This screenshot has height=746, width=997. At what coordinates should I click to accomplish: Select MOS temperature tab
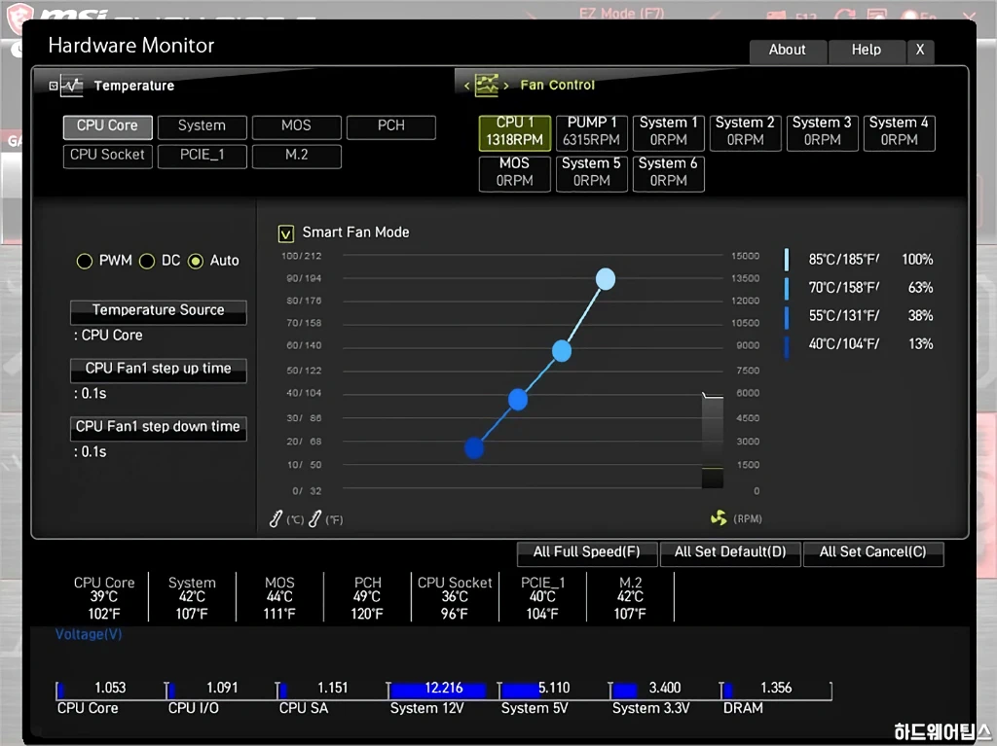click(x=296, y=125)
